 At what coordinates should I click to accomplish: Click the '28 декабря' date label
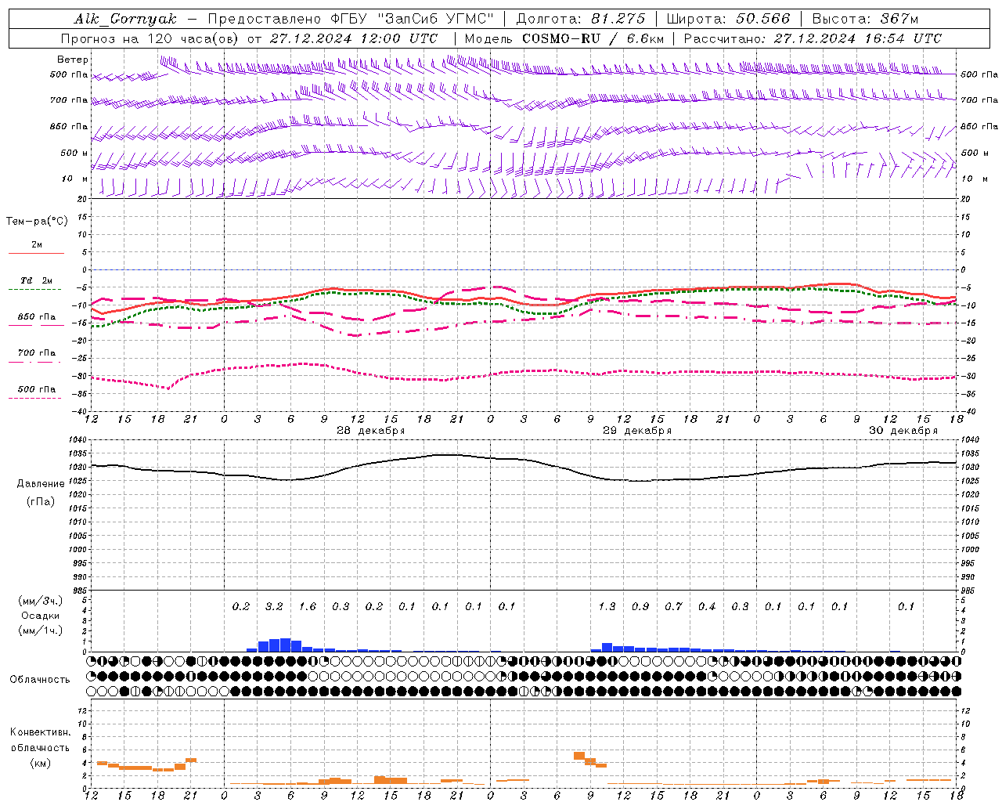[370, 431]
